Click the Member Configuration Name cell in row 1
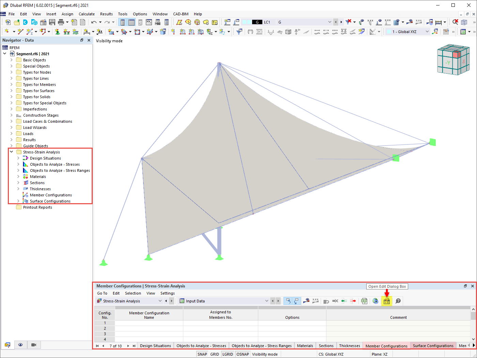Screen dimensions: 477x358 pyautogui.click(x=149, y=323)
